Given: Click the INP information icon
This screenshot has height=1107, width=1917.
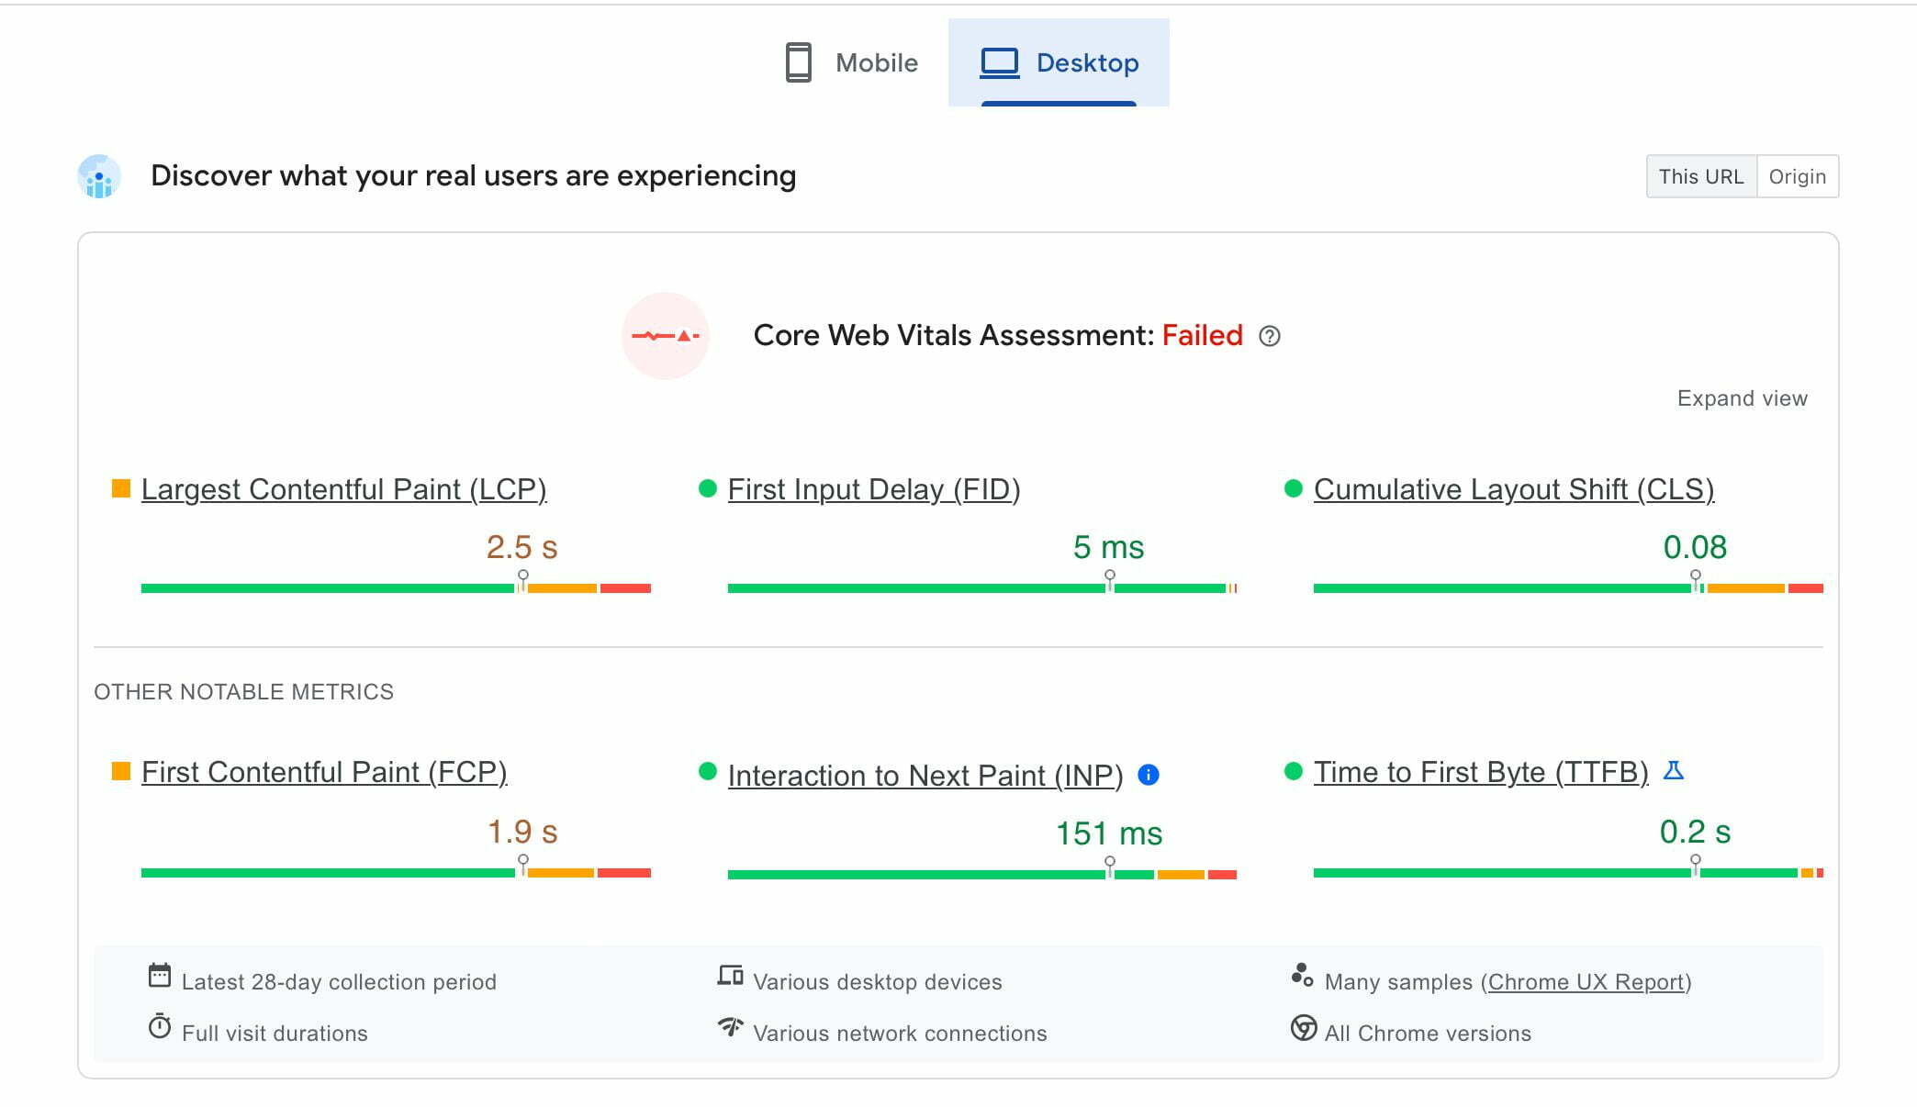Looking at the screenshot, I should (x=1148, y=774).
